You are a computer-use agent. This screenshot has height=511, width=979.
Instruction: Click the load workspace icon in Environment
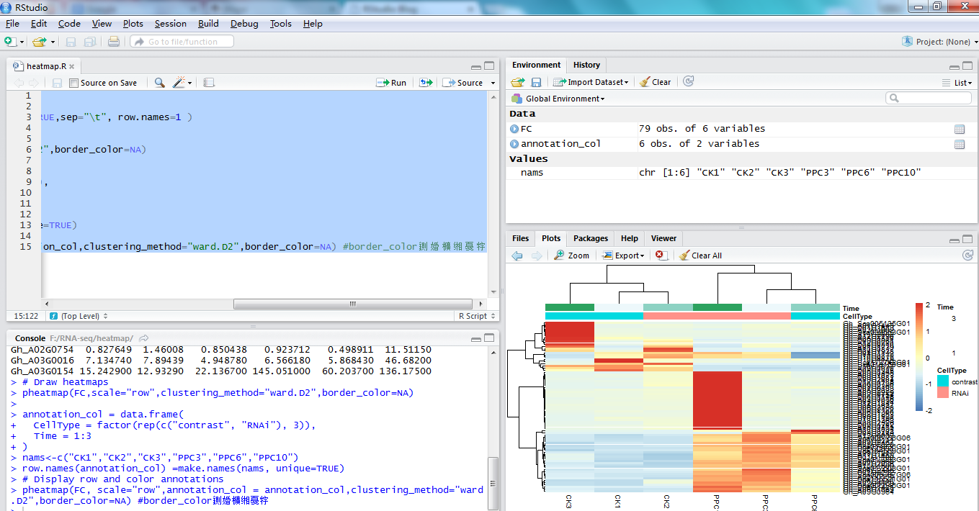(x=517, y=82)
